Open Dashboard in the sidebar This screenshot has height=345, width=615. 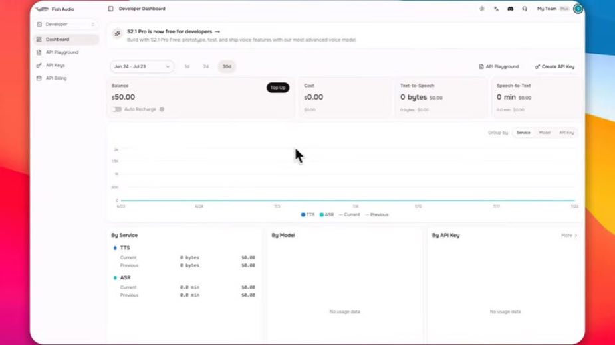click(66, 40)
